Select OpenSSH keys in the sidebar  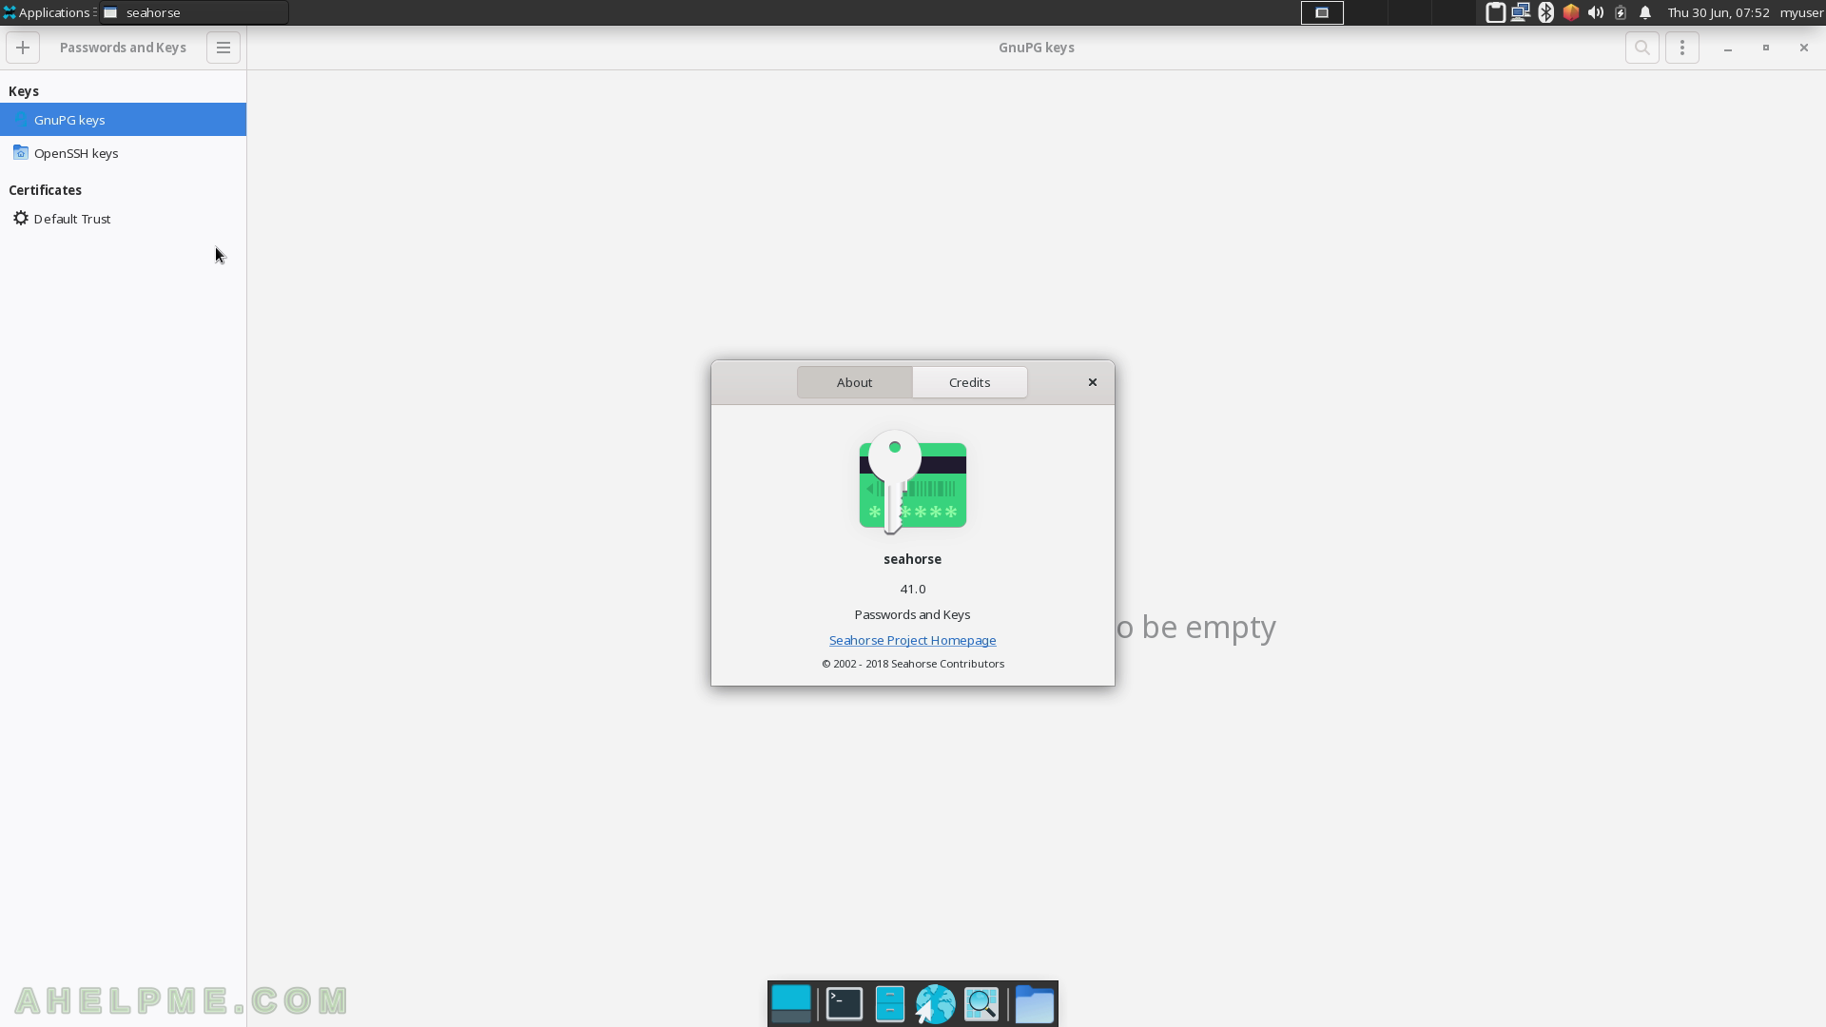click(123, 153)
